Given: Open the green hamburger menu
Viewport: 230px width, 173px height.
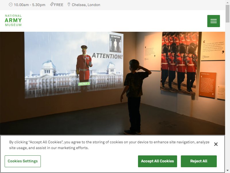Looking at the screenshot, I should click(213, 21).
